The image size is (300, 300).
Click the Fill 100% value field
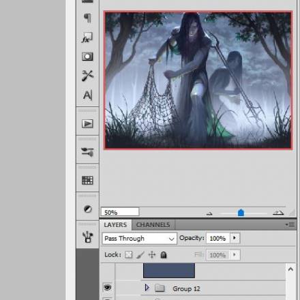point(218,255)
